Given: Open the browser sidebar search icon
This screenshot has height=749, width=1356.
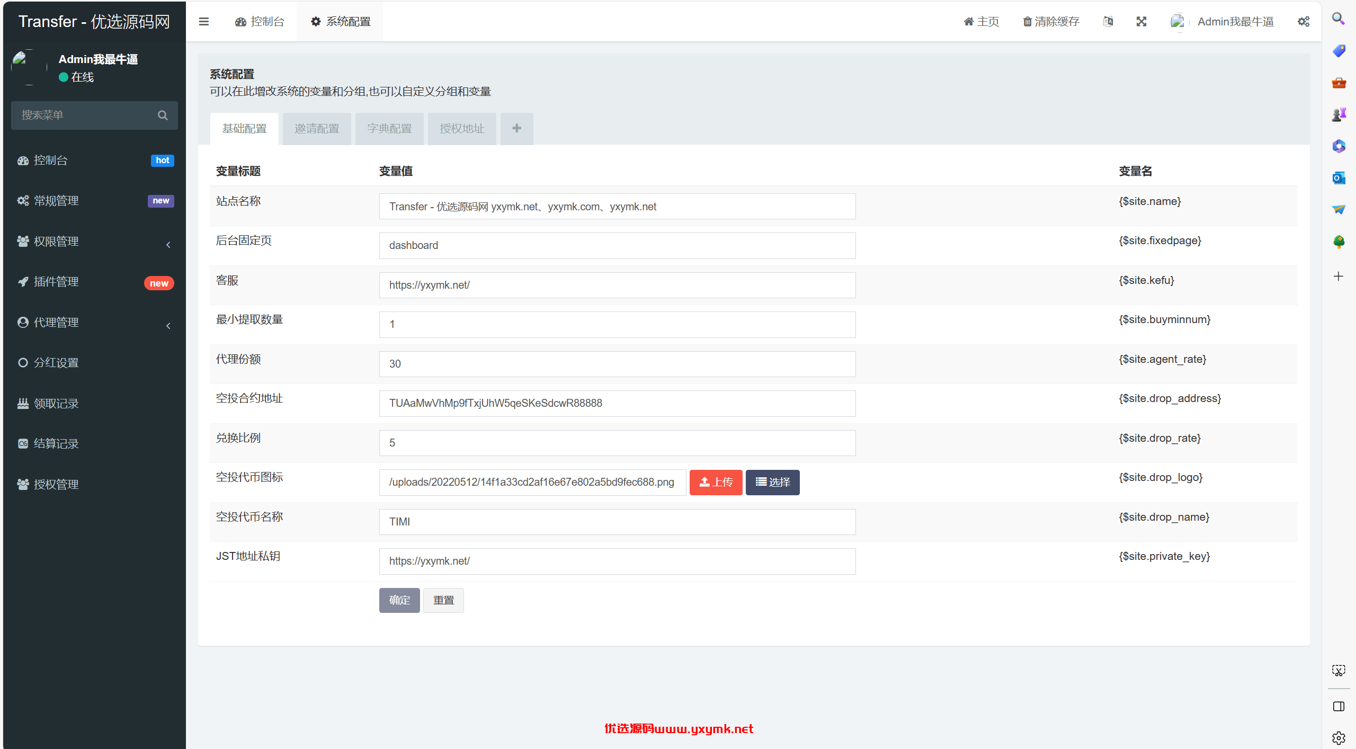Looking at the screenshot, I should 1339,19.
